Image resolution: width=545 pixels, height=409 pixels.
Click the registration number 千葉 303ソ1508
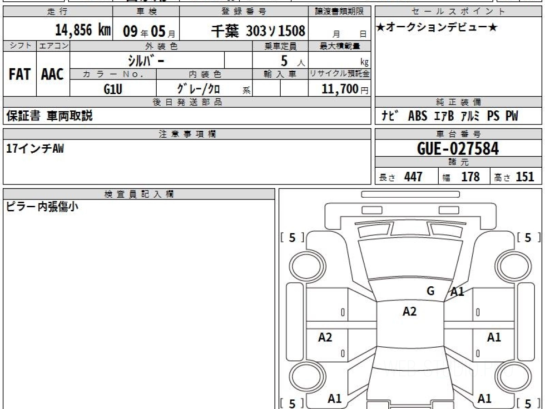(258, 31)
